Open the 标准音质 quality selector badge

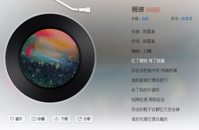(153, 10)
